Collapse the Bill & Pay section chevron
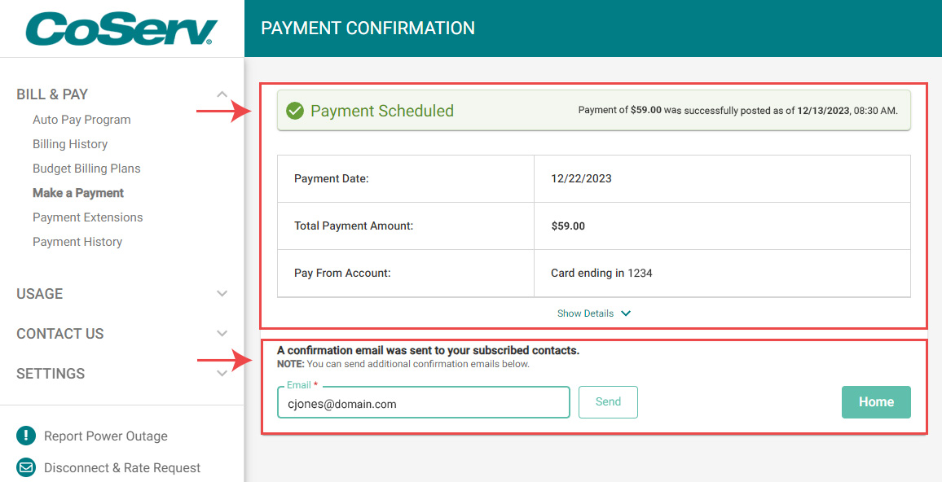The width and height of the screenshot is (942, 482). tap(222, 94)
